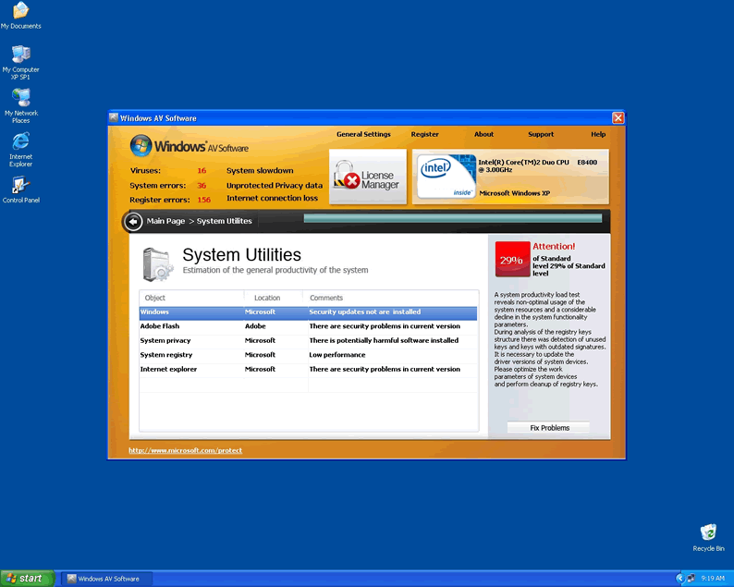The height and width of the screenshot is (587, 734).
Task: Select the Adobe Flash row
Action: coord(308,326)
